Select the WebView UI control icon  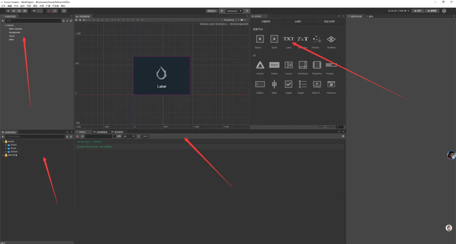click(x=331, y=84)
